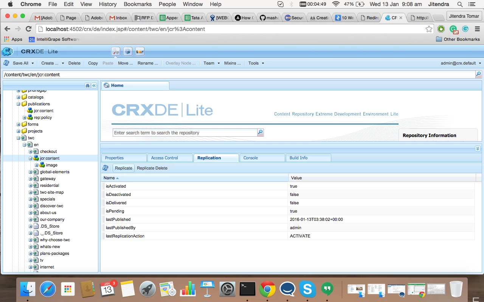Open the Bookmarks menu in Chrome
Screen dimensions: 484x302
[x=138, y=4]
